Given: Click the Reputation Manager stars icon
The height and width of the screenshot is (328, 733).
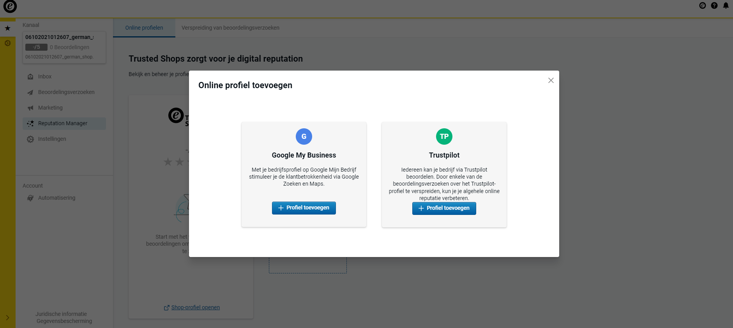Looking at the screenshot, I should pos(30,124).
